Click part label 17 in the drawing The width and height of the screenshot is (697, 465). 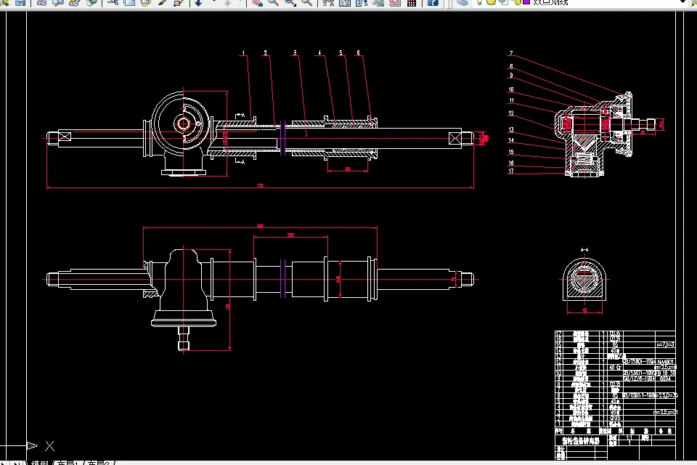511,171
